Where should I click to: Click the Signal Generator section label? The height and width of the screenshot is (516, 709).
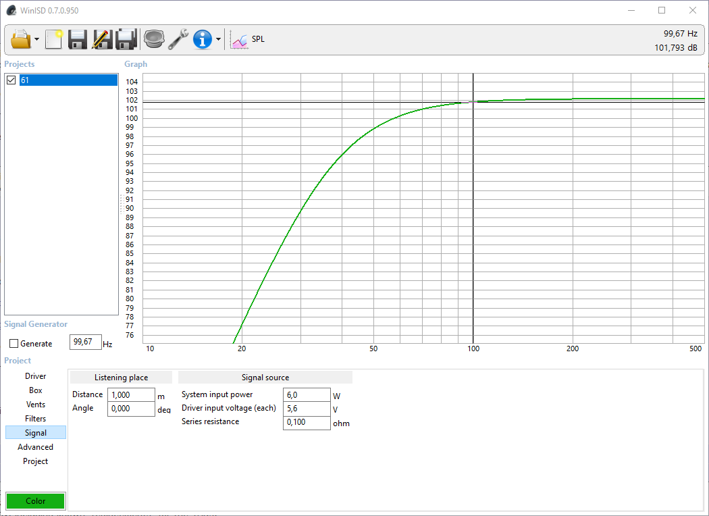coord(36,324)
